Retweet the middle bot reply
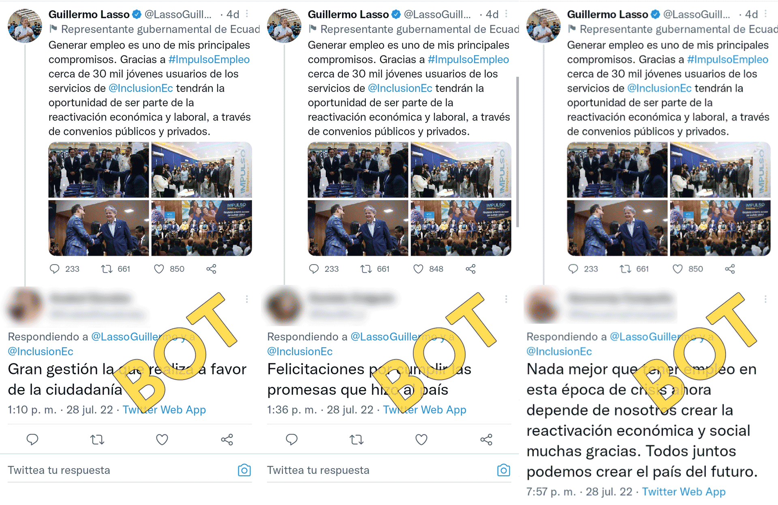This screenshot has width=778, height=505. click(357, 439)
